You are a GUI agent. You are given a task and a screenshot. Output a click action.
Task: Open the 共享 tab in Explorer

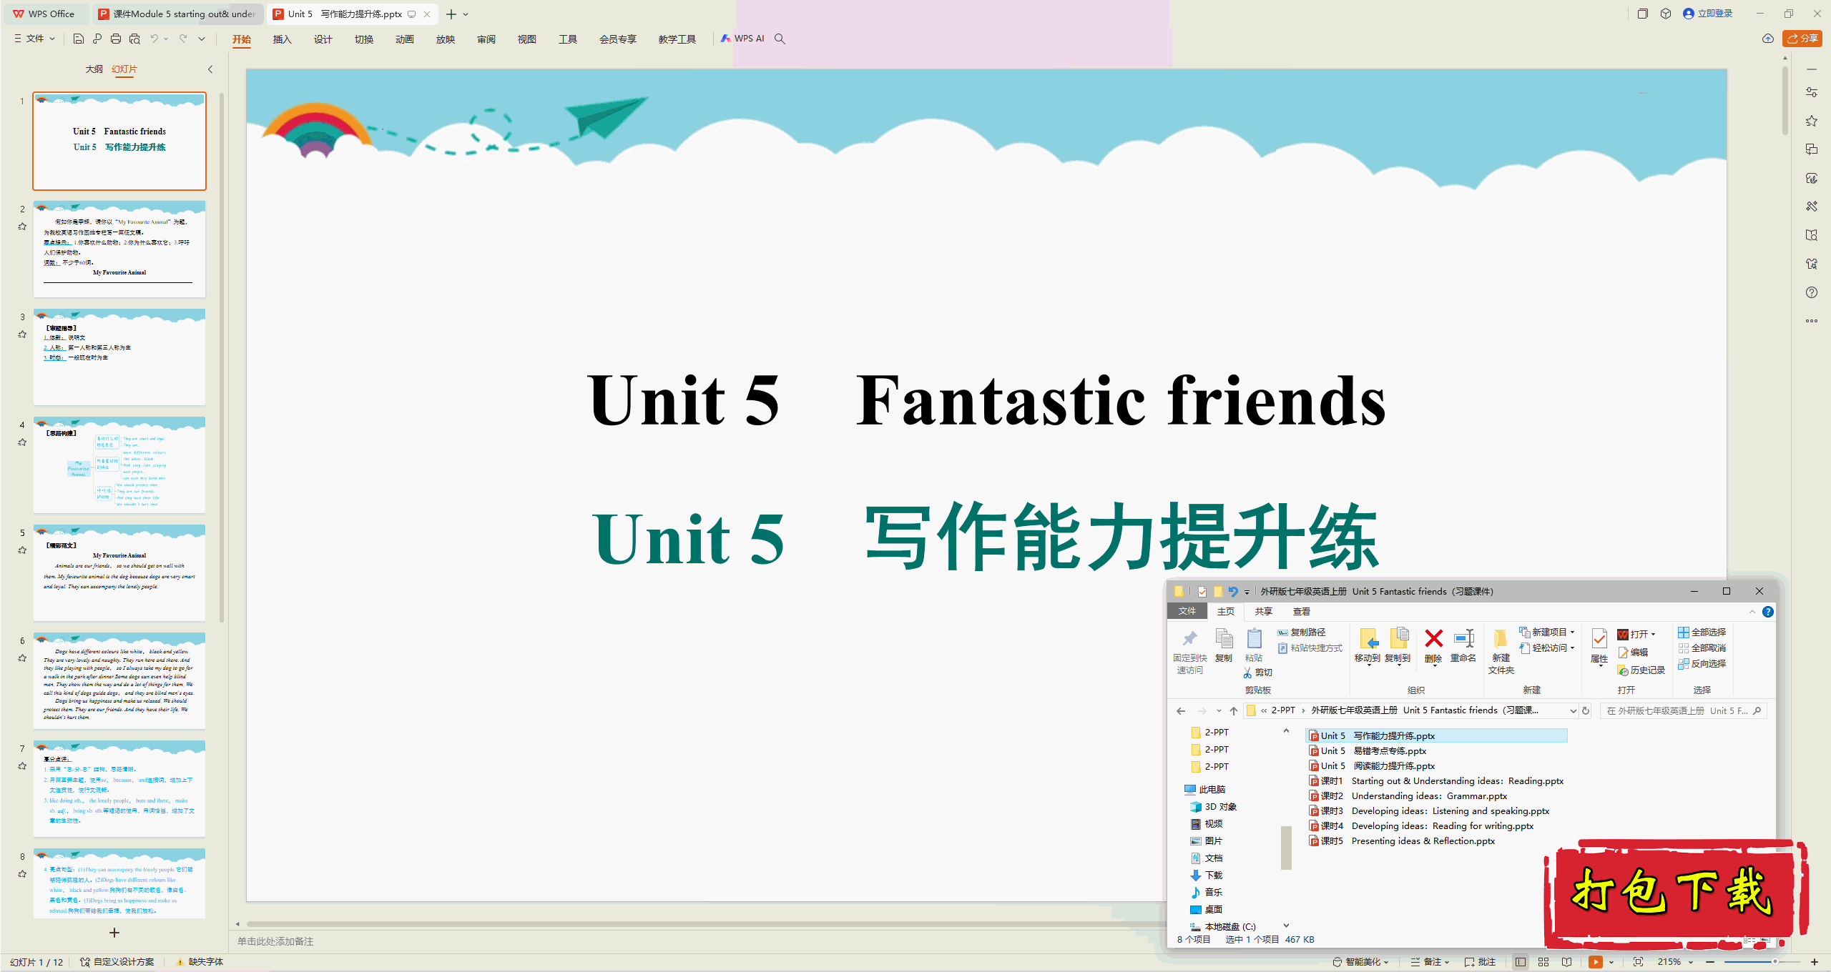tap(1263, 612)
